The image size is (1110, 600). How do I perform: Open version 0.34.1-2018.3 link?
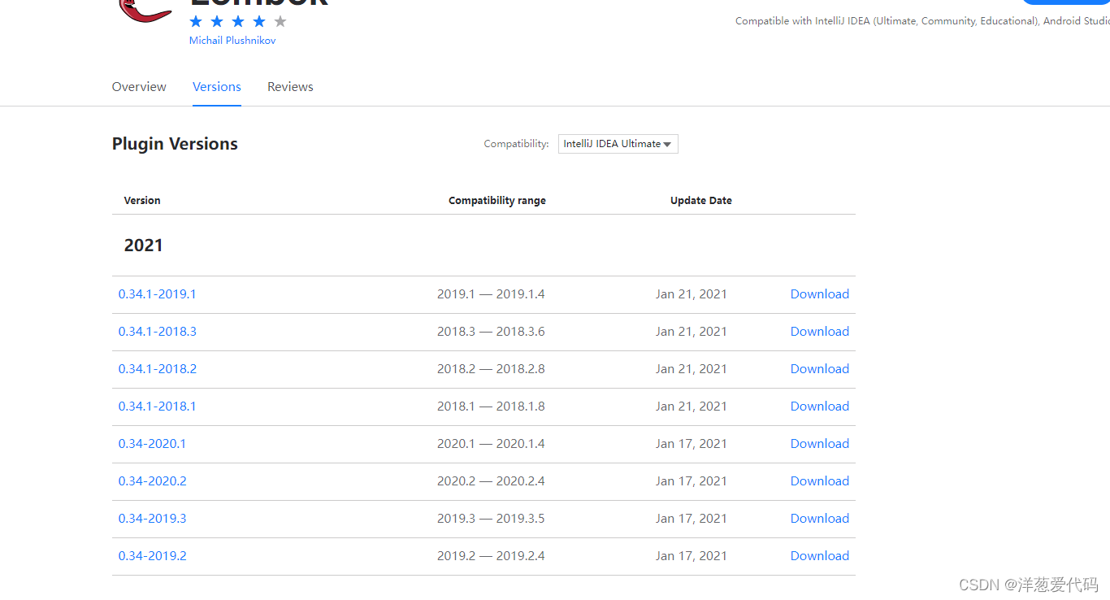pyautogui.click(x=158, y=332)
